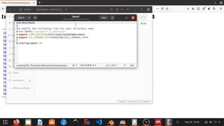Click the DN="$HOME/lsprepost4.5_ubuntu16" line
The height and width of the screenshot is (126, 224).
pos(42,31)
